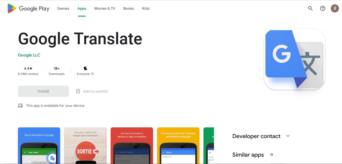The height and width of the screenshot is (164, 342).
Task: Click the 8.59M reviews text
Action: [28, 74]
